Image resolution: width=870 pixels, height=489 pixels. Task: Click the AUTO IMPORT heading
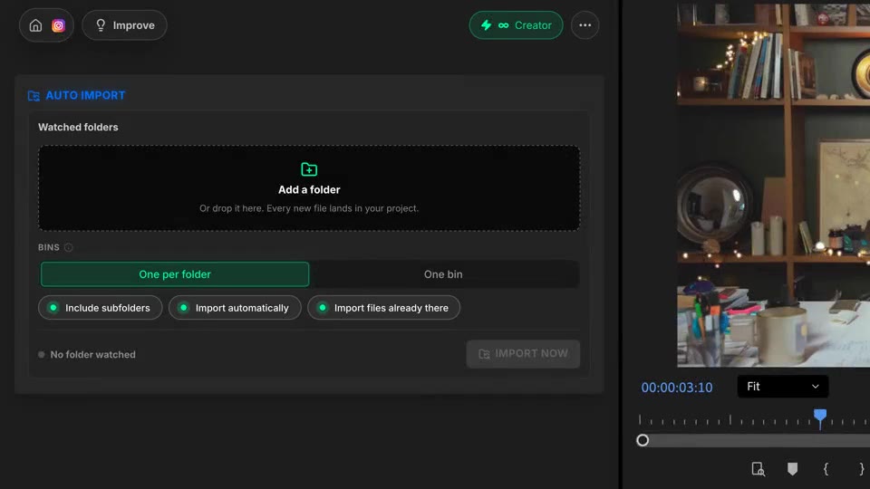pos(85,95)
